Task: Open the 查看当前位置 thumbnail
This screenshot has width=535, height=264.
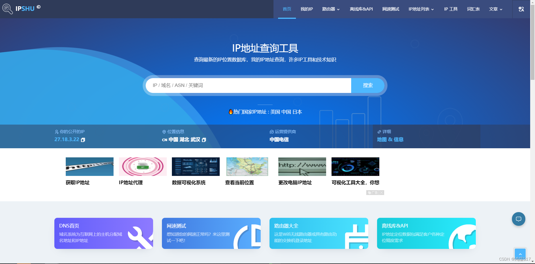Action: pos(247,166)
